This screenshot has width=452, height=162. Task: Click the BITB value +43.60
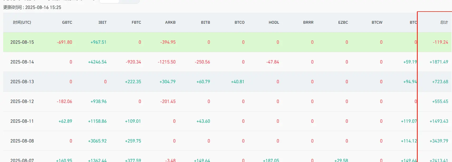click(x=203, y=121)
